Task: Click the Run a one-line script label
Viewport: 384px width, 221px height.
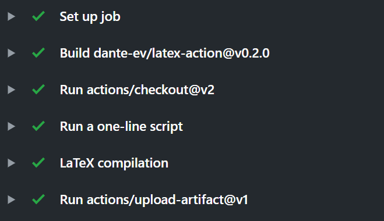Action: click(x=121, y=127)
